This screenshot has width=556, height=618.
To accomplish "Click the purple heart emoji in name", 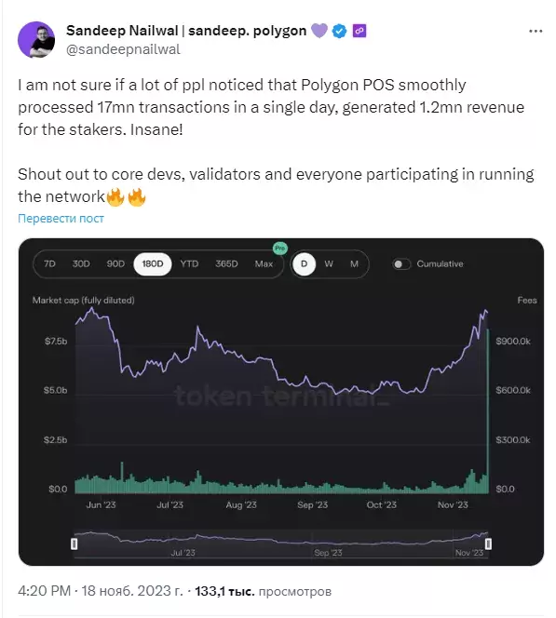I will (x=319, y=31).
